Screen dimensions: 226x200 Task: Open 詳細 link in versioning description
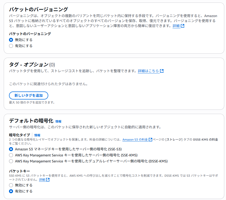176,26
